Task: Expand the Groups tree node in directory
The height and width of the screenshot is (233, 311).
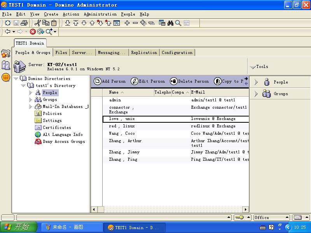Action: 31,99
